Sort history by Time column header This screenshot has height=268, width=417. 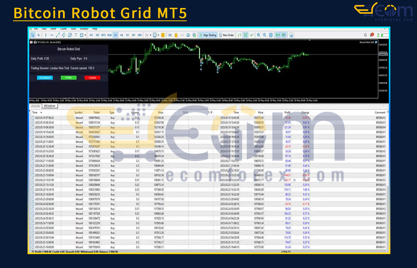[35, 113]
